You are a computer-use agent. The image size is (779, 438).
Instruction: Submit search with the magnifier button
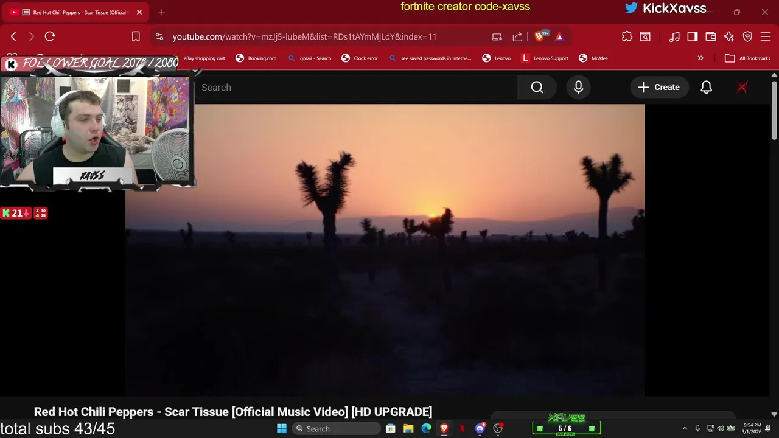click(537, 88)
